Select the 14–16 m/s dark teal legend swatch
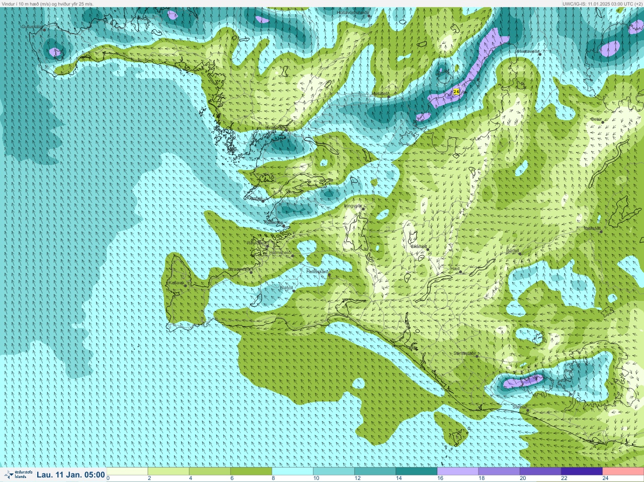This screenshot has width=644, height=482. click(x=416, y=471)
